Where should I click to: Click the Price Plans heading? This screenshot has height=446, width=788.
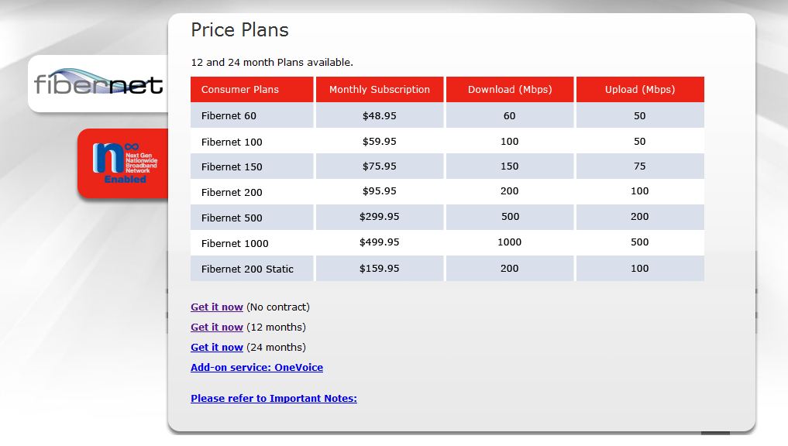click(239, 30)
